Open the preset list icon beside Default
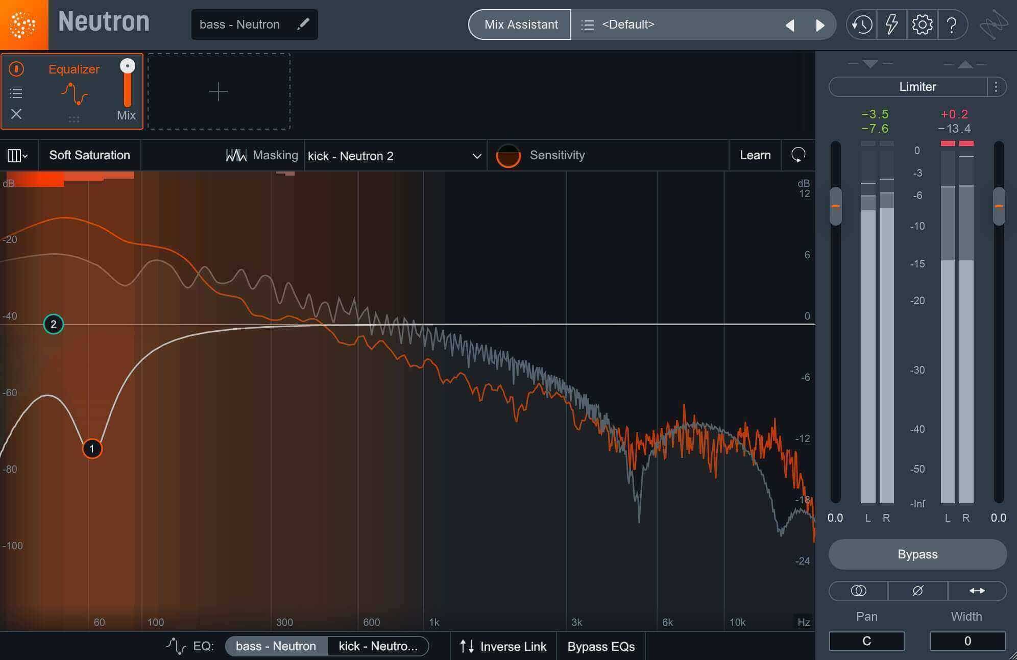Image resolution: width=1017 pixels, height=660 pixels. click(x=588, y=25)
